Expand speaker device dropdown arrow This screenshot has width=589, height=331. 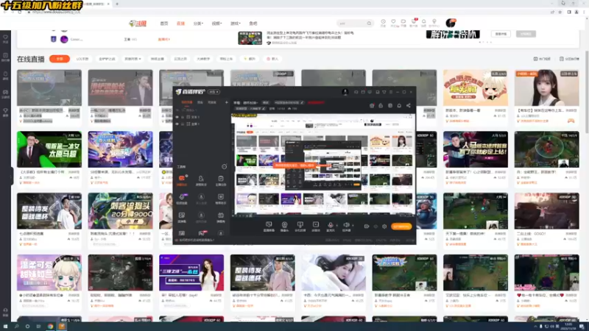[353, 226]
